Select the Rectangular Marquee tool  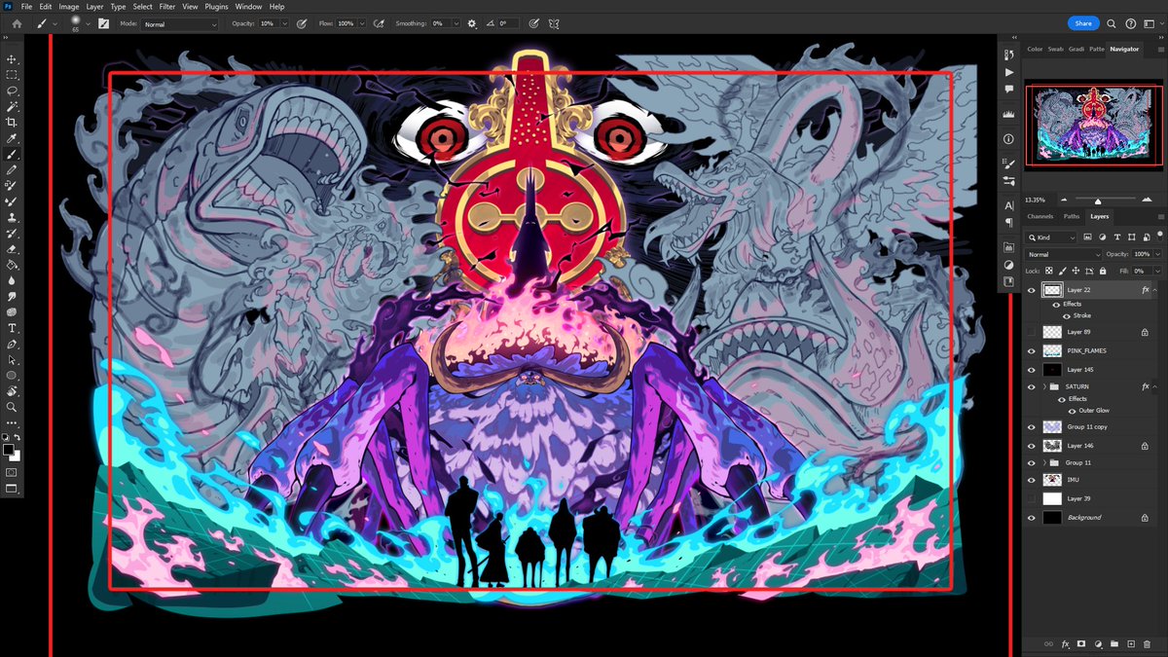(12, 75)
